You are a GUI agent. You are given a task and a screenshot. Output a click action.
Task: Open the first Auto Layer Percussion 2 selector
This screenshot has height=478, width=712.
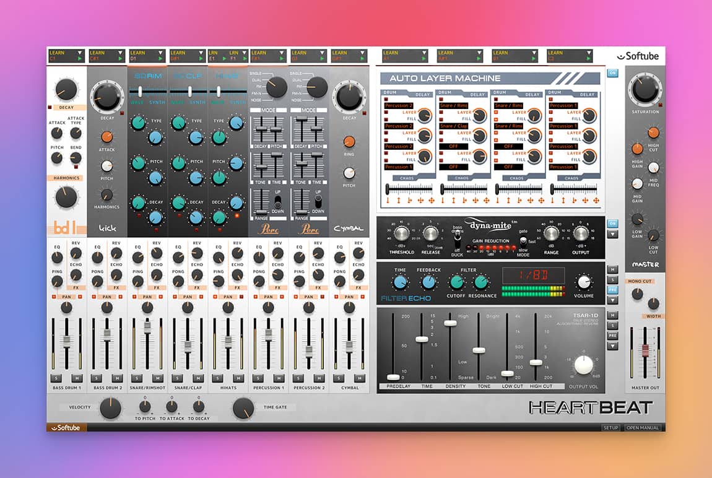click(398, 106)
